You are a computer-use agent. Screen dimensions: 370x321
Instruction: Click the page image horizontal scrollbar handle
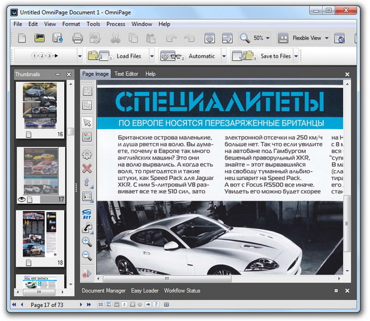point(167,279)
